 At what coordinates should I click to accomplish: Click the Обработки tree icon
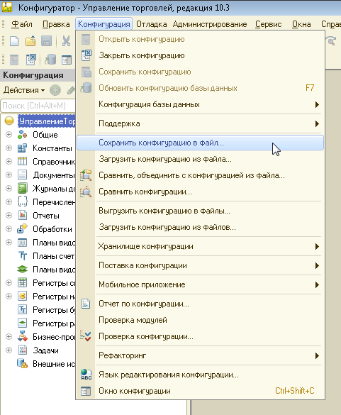coord(22,228)
